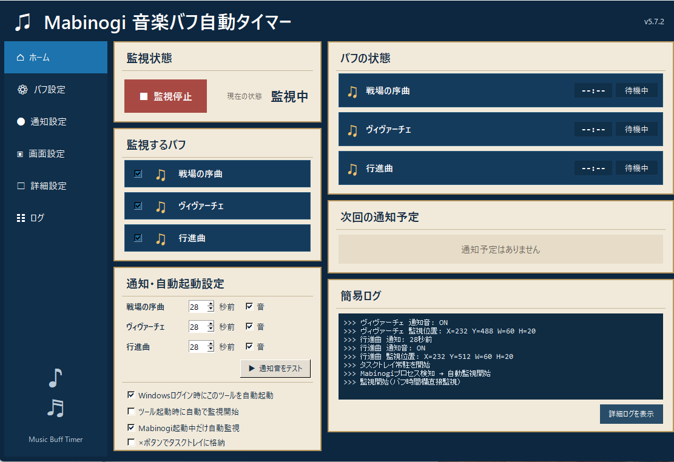The image size is (674, 462).
Task: Click the 戦場の序曲 seconds input field
Action: click(198, 307)
